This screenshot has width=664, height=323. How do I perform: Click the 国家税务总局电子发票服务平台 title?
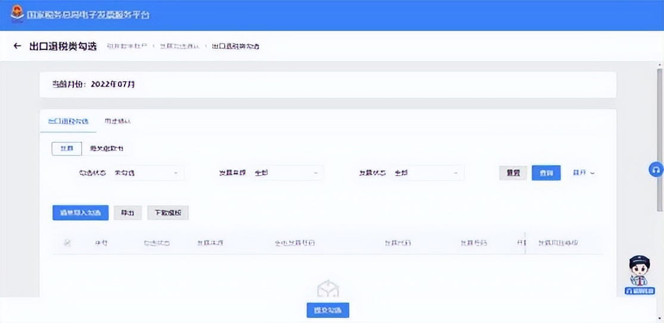[88, 14]
